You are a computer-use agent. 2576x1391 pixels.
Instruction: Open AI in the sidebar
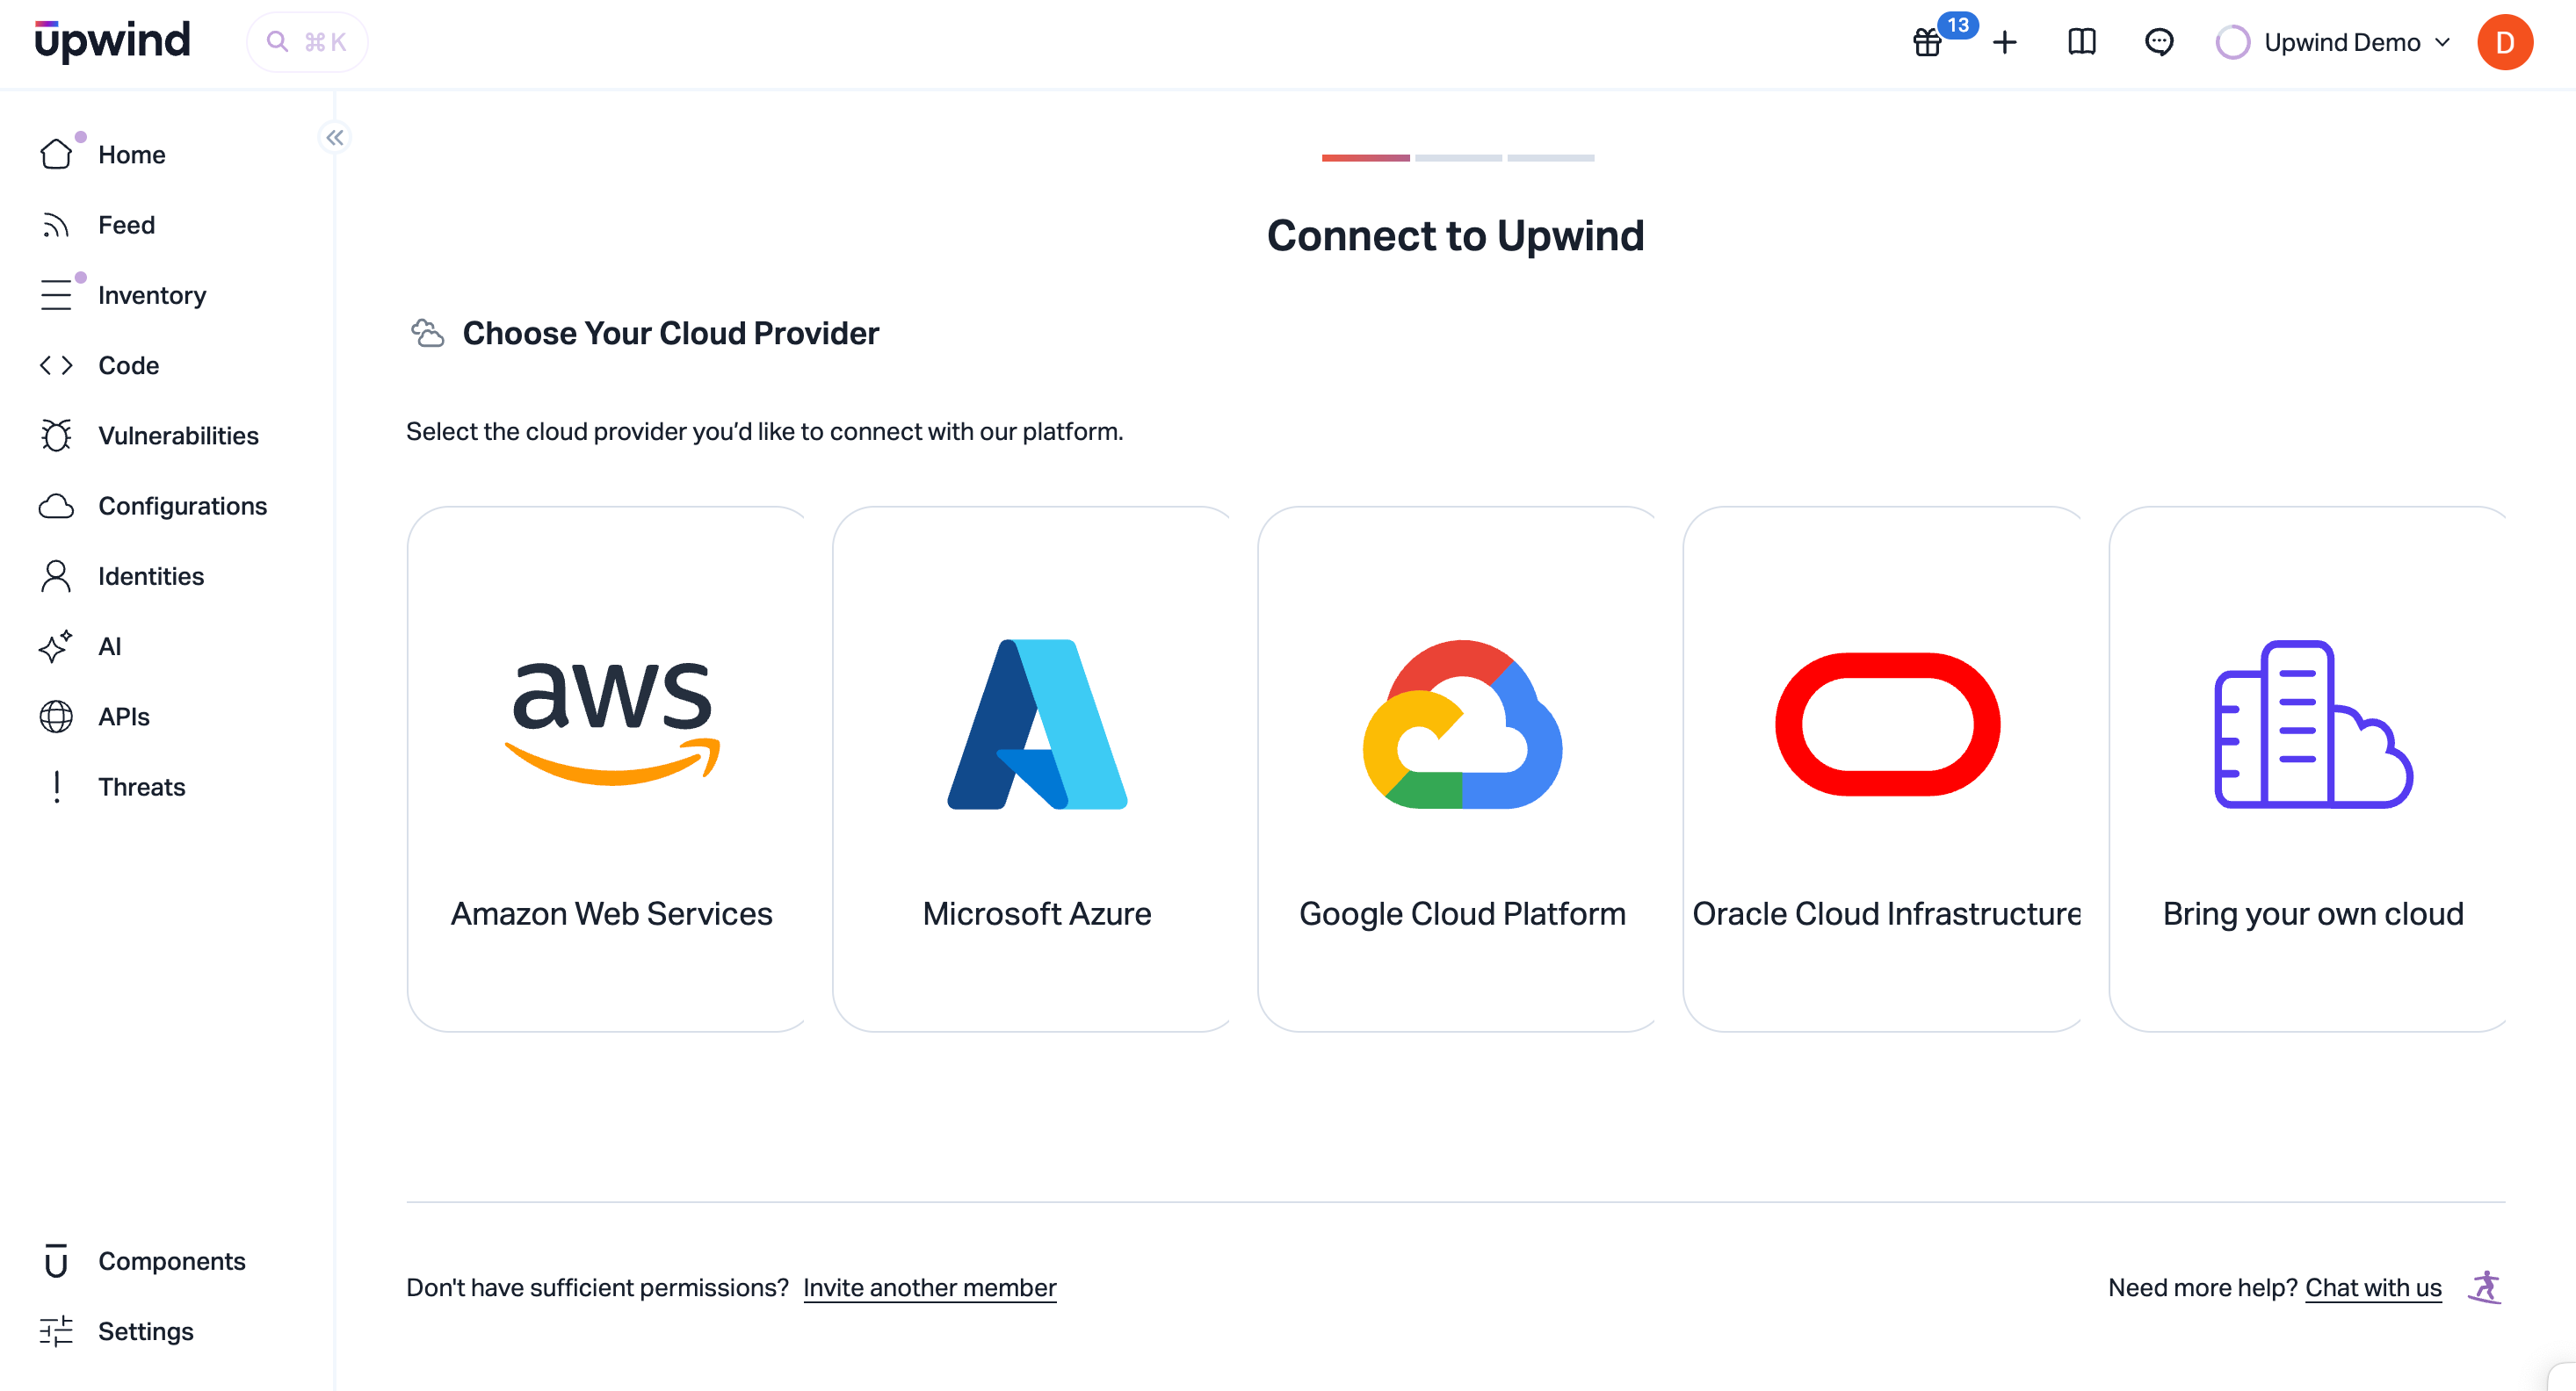(x=110, y=646)
